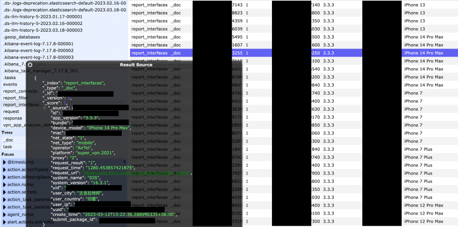Image resolution: width=458 pixels, height=227 pixels.
Task: Click the help icon beside @timestamp
Action: tap(124, 161)
